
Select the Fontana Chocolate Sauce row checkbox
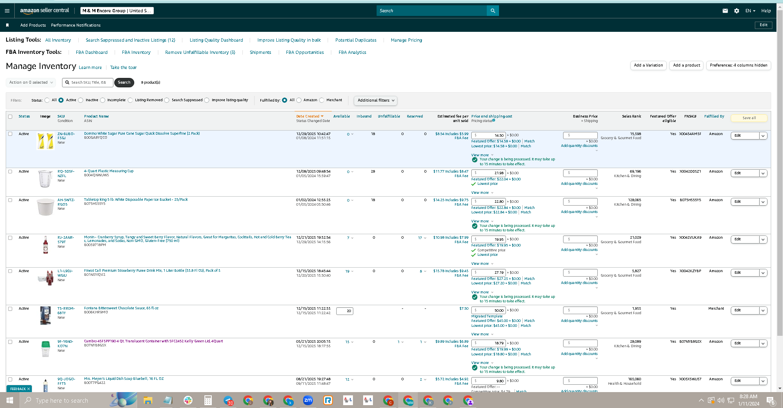click(10, 309)
